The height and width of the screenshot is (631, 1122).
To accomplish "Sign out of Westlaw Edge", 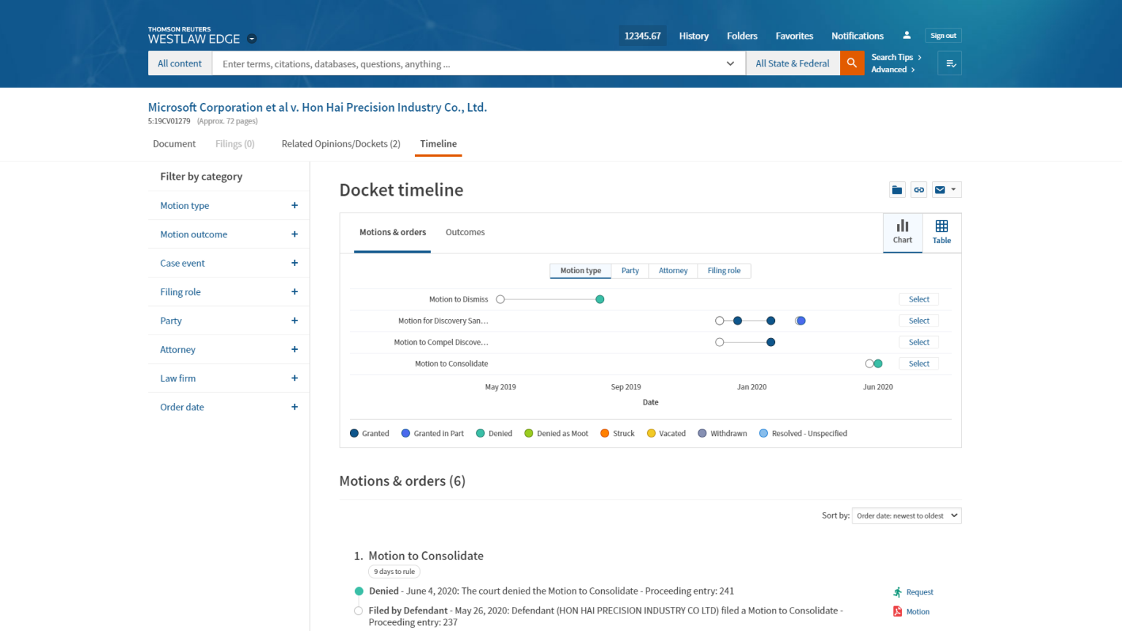I will (943, 34).
